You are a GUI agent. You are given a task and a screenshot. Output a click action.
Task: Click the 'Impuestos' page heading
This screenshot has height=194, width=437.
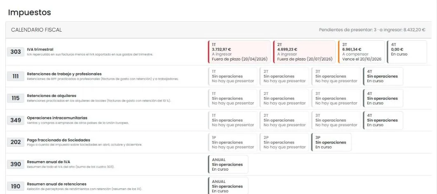pyautogui.click(x=30, y=12)
